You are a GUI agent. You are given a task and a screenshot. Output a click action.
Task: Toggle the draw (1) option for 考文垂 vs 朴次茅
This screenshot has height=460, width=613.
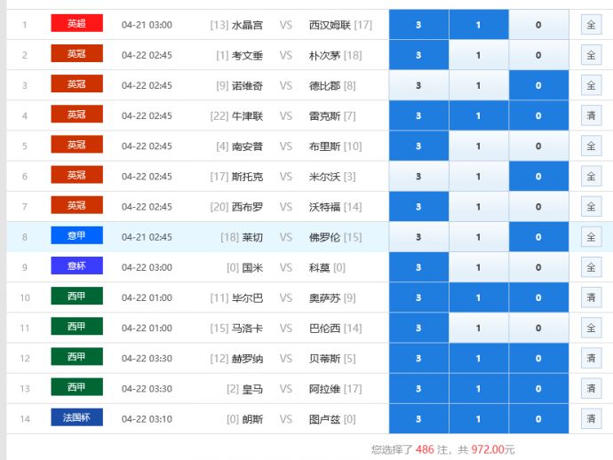[478, 55]
